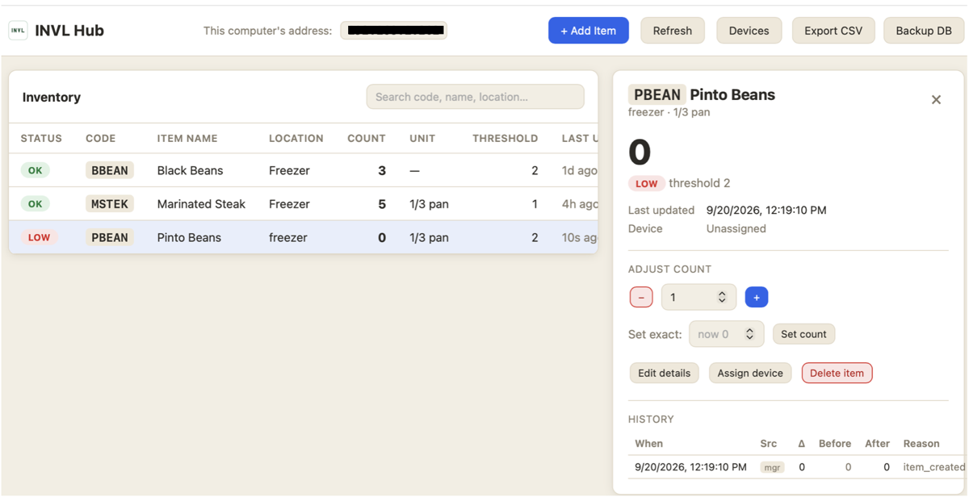This screenshot has height=497, width=969.
Task: Select Pinto Beans in the inventory table
Action: (189, 238)
